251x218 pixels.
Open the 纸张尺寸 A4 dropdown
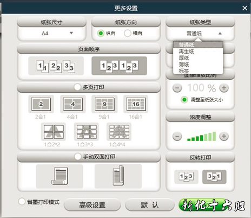click(x=52, y=34)
